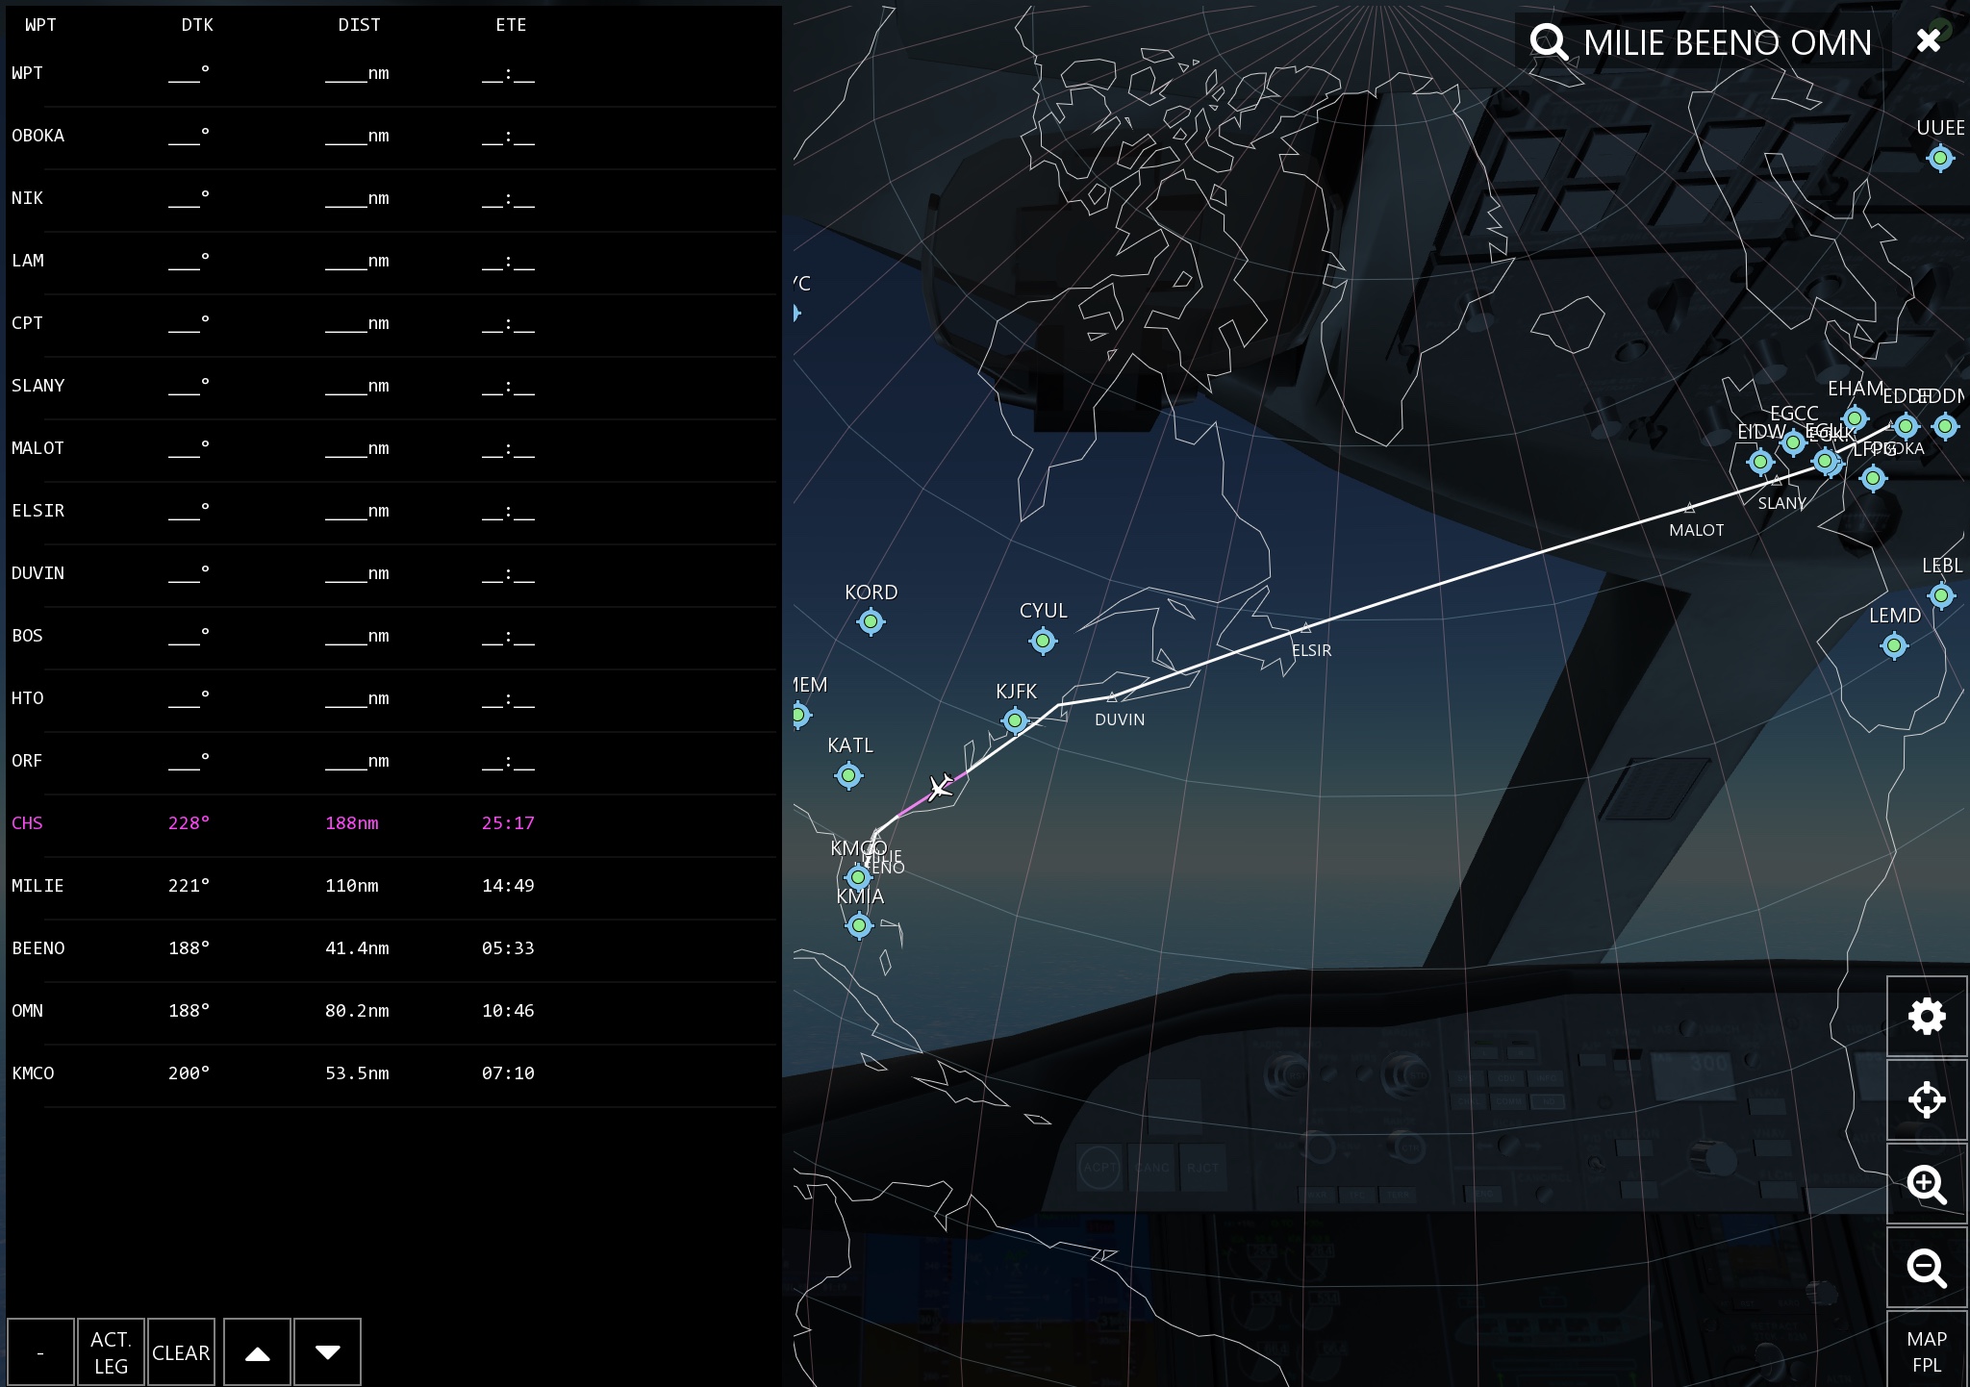This screenshot has width=1970, height=1387.
Task: Zoom in the map view
Action: click(1926, 1184)
